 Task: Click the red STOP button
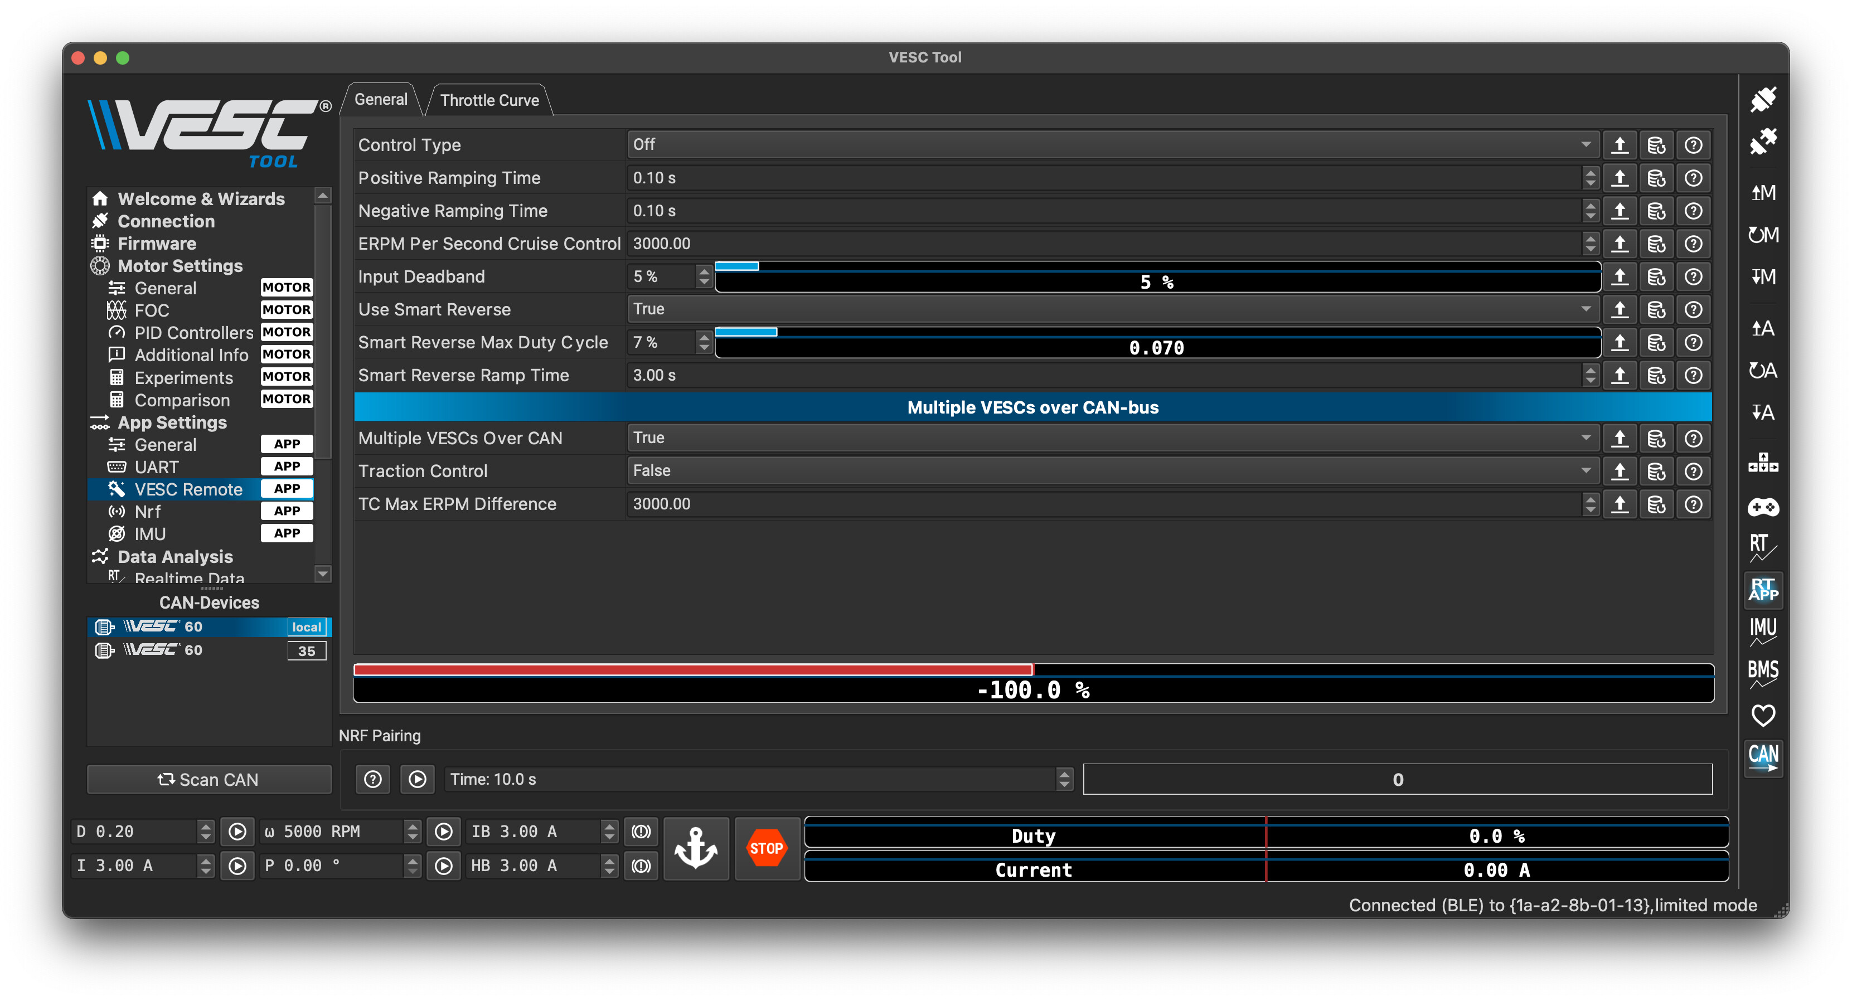coord(767,848)
